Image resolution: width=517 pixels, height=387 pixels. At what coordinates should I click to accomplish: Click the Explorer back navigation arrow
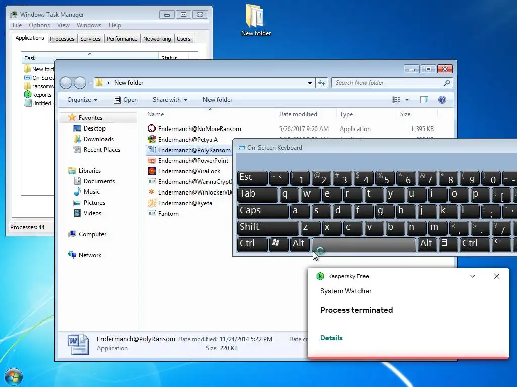click(66, 83)
